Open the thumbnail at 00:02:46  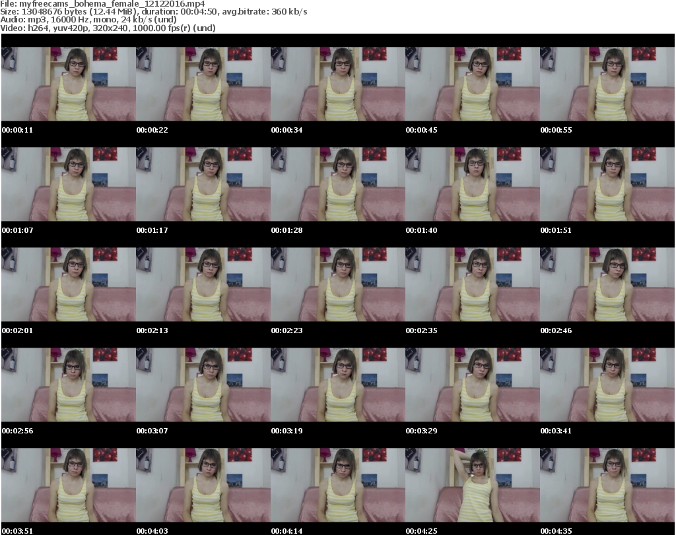coord(607,284)
